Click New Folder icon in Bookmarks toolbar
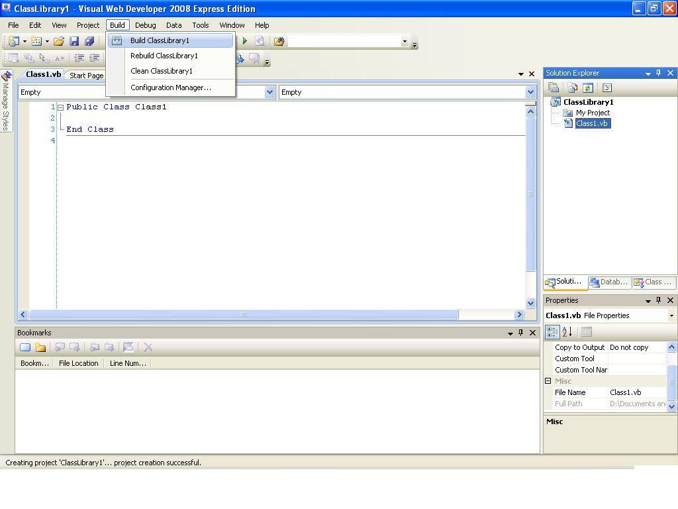678x509 pixels. 40,347
